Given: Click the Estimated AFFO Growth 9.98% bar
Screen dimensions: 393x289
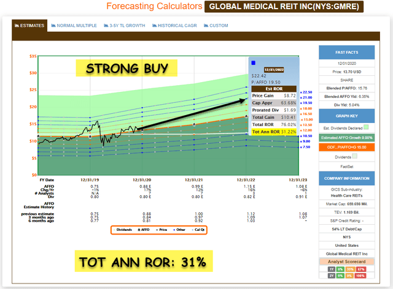Looking at the screenshot, I should pyautogui.click(x=346, y=138).
